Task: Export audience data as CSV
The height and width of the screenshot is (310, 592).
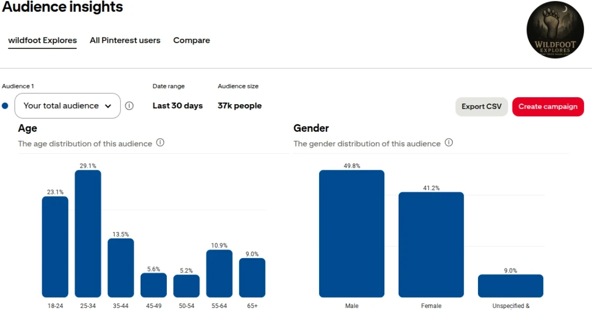Action: 481,107
